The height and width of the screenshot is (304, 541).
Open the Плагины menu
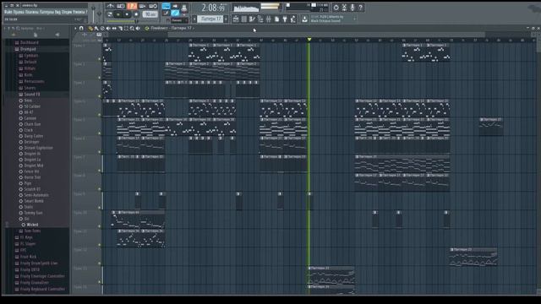pos(32,12)
